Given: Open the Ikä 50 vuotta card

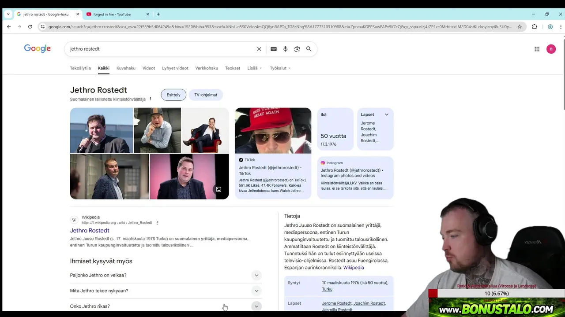Looking at the screenshot, I should 335,129.
